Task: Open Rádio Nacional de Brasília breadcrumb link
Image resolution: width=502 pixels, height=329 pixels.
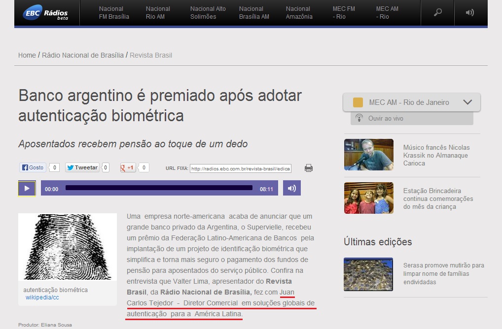Action: 82,55
